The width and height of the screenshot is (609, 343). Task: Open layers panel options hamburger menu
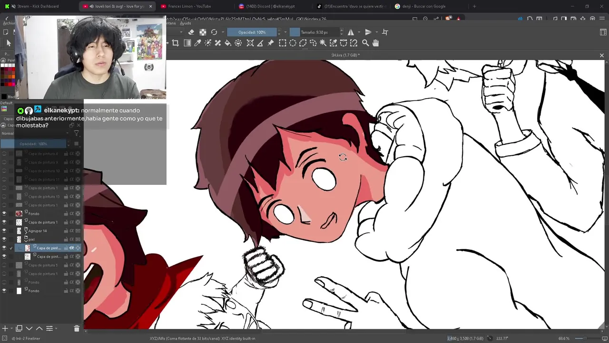click(x=76, y=143)
